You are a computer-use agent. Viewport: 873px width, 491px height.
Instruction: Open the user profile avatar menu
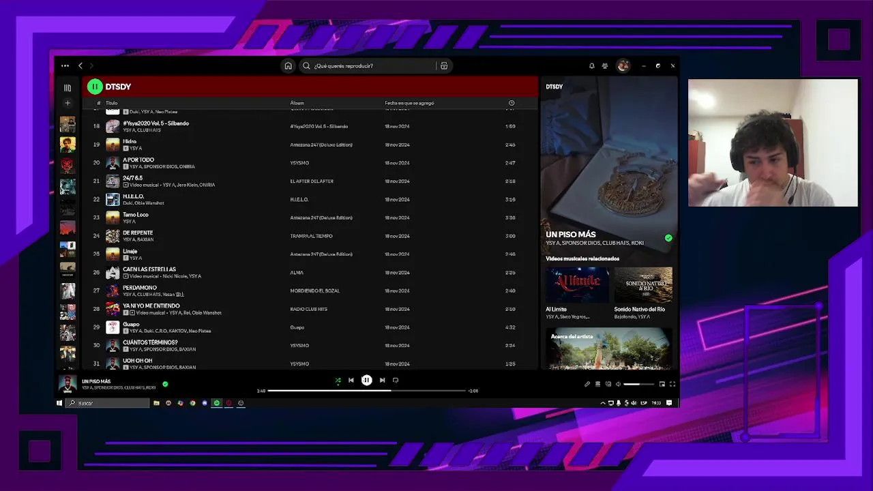[x=623, y=66]
